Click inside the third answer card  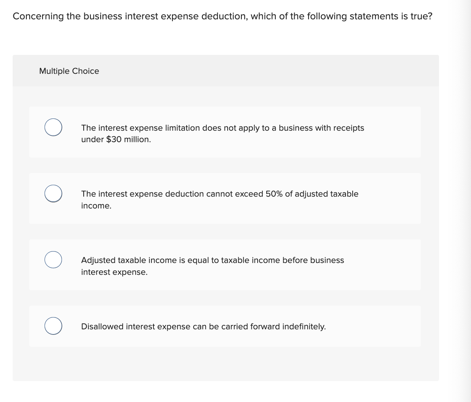(225, 265)
